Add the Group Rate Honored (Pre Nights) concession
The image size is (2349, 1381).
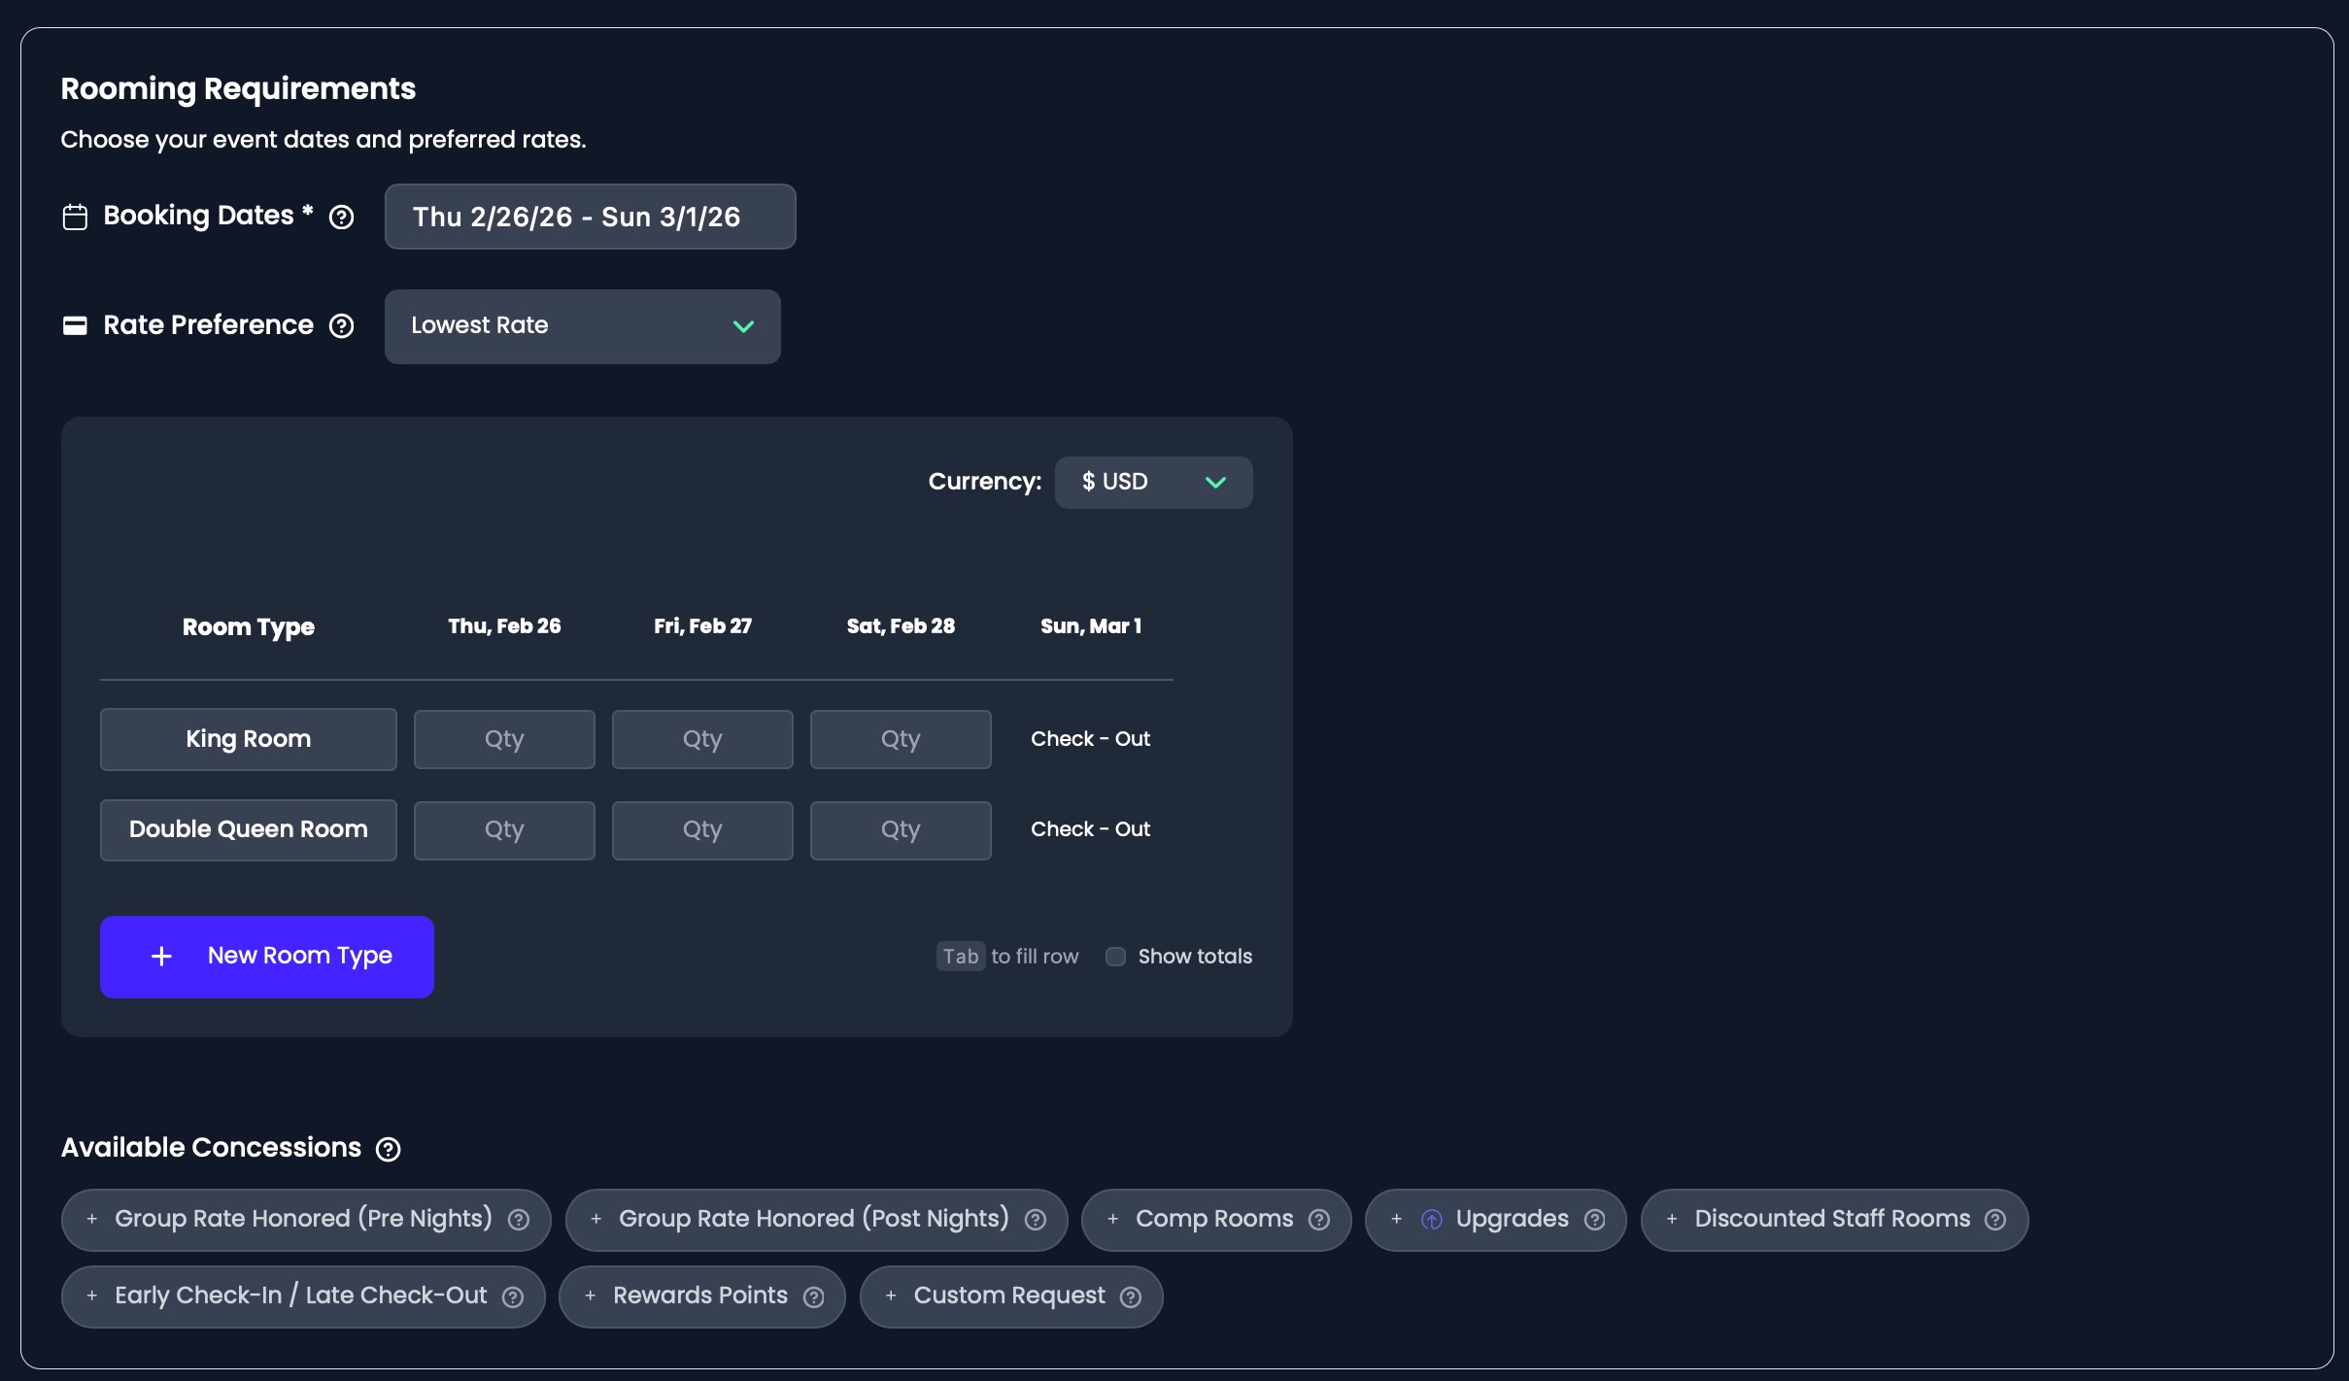point(291,1220)
